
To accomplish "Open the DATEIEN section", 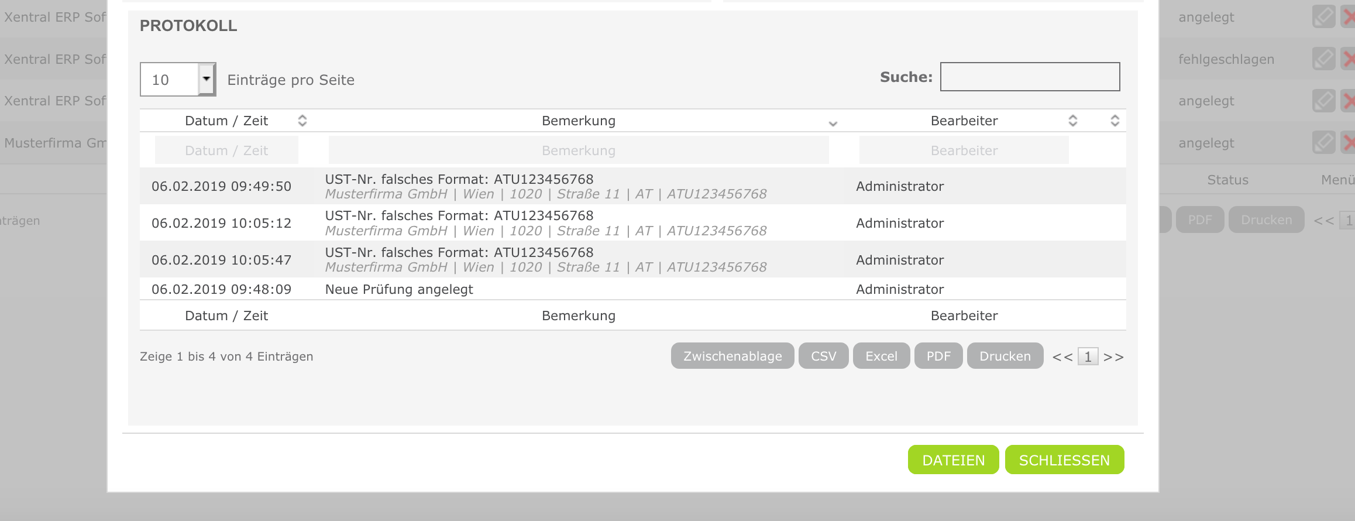I will pos(953,460).
